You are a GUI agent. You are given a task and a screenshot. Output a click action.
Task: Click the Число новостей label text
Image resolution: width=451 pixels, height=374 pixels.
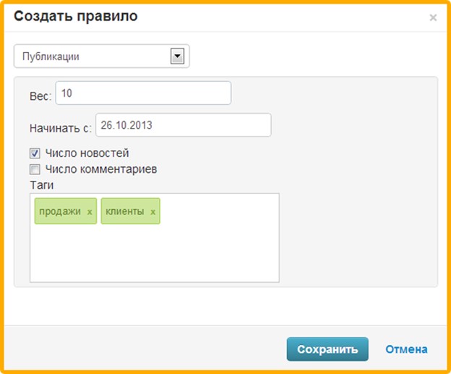(x=87, y=153)
